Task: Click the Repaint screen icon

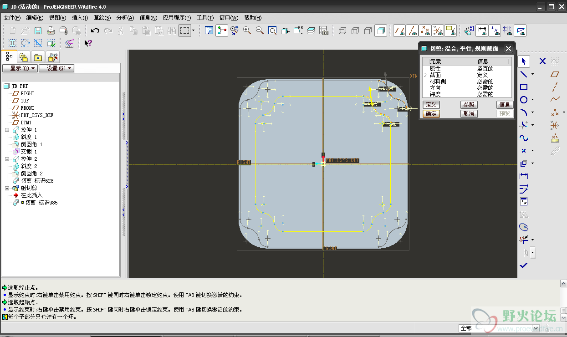Action: (209, 31)
